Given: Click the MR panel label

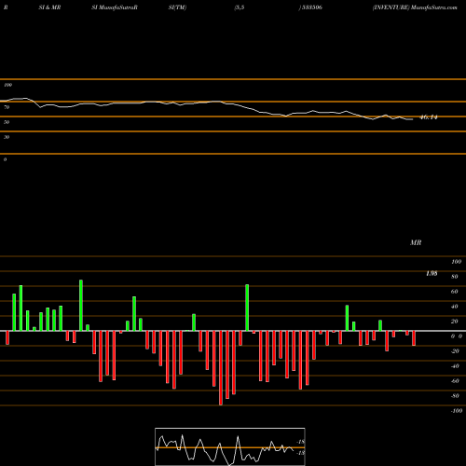Looking at the screenshot, I should pyautogui.click(x=416, y=242).
